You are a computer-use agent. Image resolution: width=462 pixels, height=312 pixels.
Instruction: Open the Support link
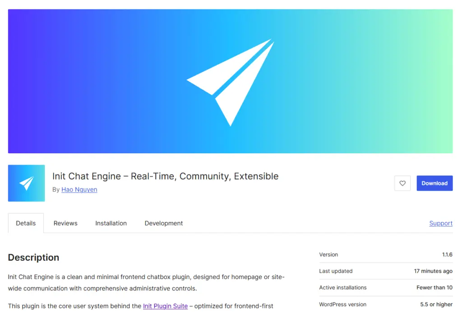(x=441, y=223)
